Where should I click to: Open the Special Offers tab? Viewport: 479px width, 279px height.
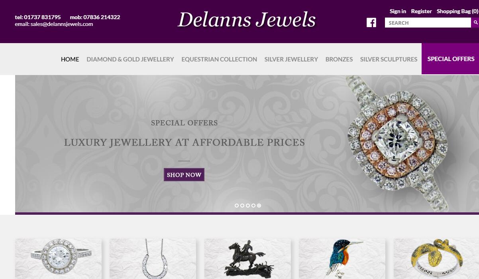coord(450,59)
